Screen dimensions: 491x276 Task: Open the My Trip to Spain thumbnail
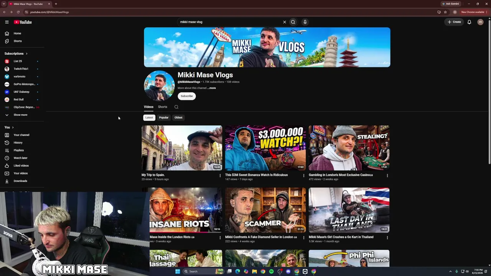[182, 148]
